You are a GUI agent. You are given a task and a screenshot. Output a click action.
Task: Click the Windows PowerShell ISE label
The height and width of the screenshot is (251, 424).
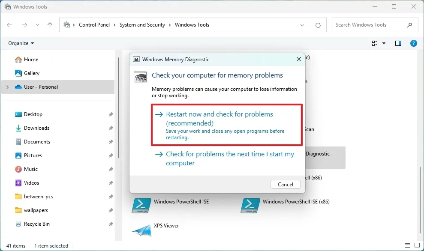(x=181, y=202)
